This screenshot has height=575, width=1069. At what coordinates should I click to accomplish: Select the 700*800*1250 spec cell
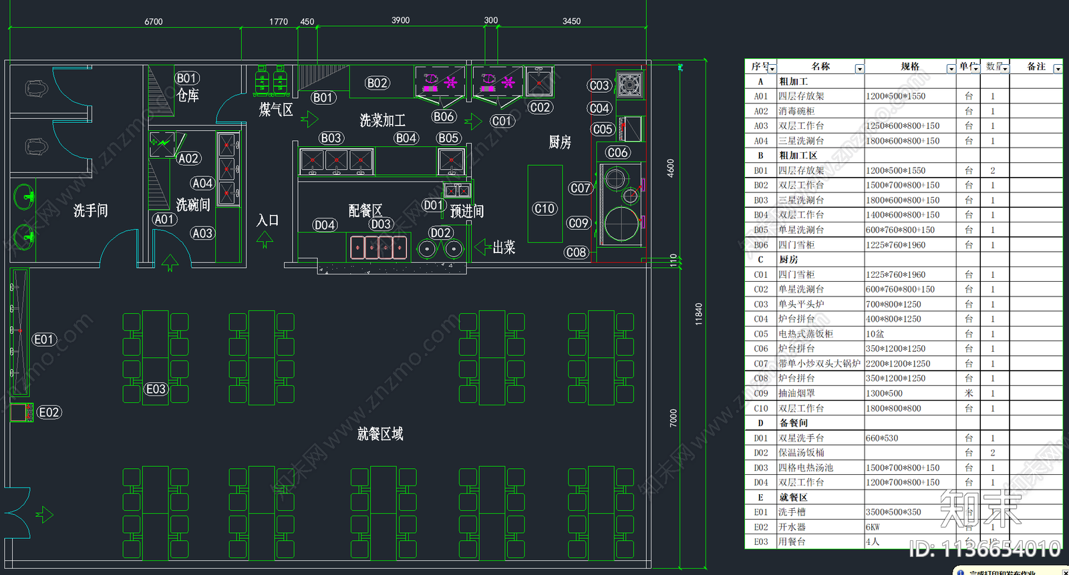click(911, 304)
